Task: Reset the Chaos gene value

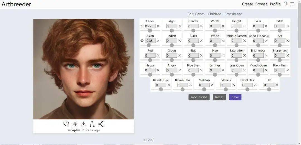Action: click(142, 26)
